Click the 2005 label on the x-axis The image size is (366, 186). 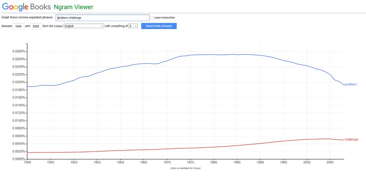(330, 163)
